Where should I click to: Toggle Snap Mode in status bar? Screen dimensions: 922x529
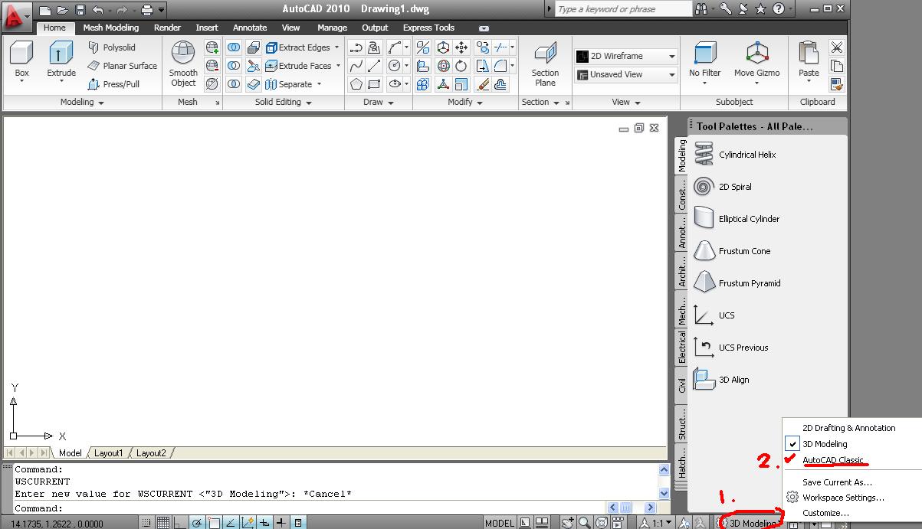[146, 523]
